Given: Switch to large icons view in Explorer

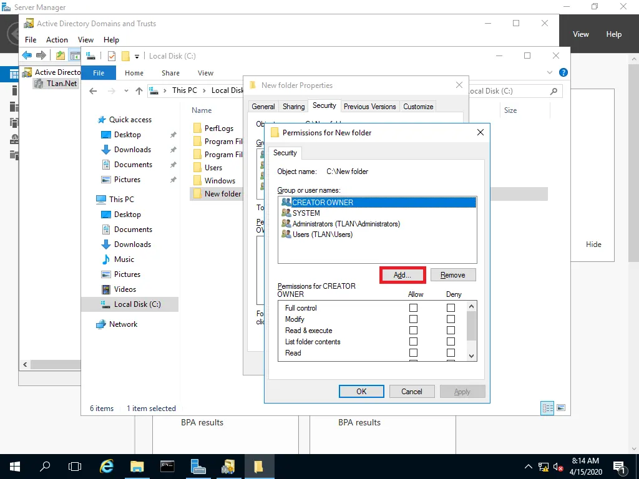Looking at the screenshot, I should point(561,408).
